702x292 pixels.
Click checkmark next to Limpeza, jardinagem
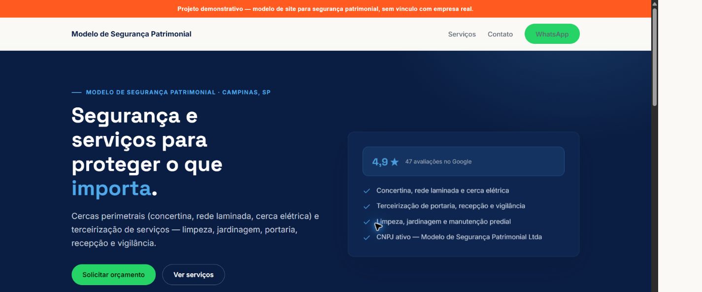[x=367, y=222]
